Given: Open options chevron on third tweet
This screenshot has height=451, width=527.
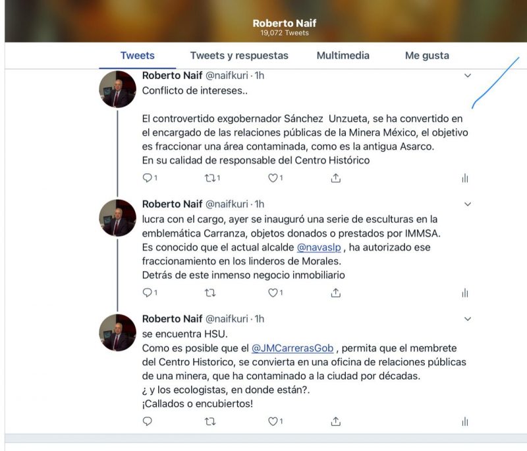Looking at the screenshot, I should tap(468, 319).
